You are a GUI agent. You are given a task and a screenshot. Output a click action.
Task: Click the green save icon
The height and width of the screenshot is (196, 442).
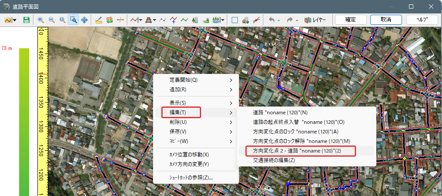pos(27,20)
